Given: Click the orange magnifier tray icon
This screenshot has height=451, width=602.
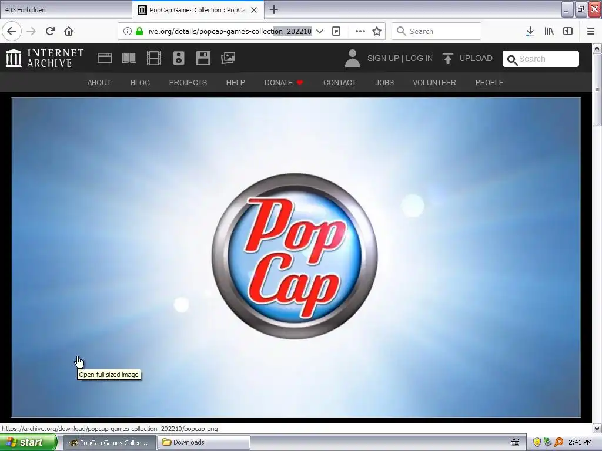Looking at the screenshot, I should coord(558,443).
